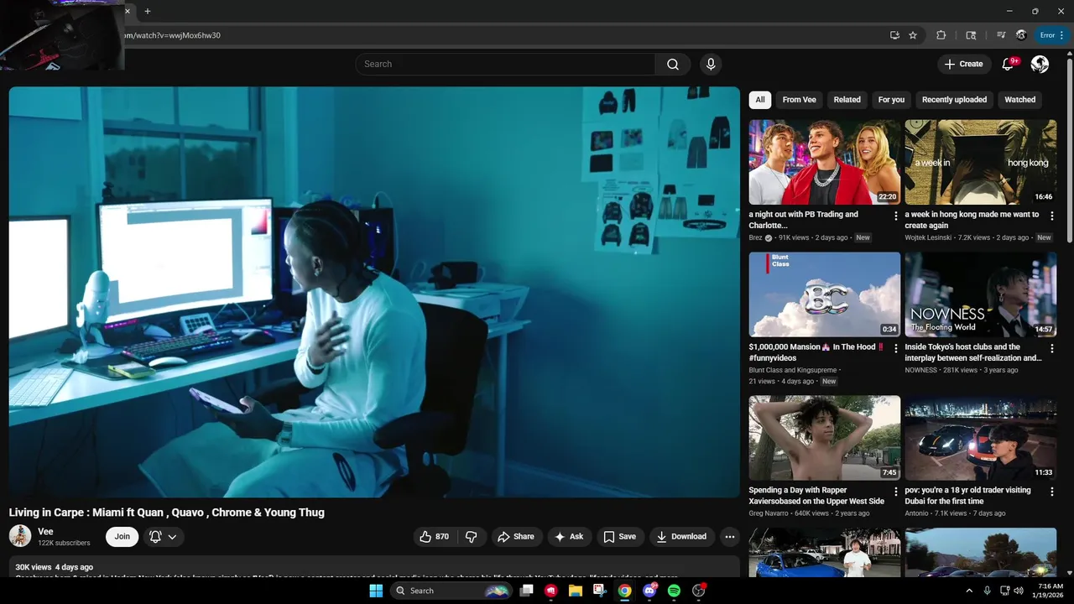Toggle subscription notification bell dropdown

(164, 537)
